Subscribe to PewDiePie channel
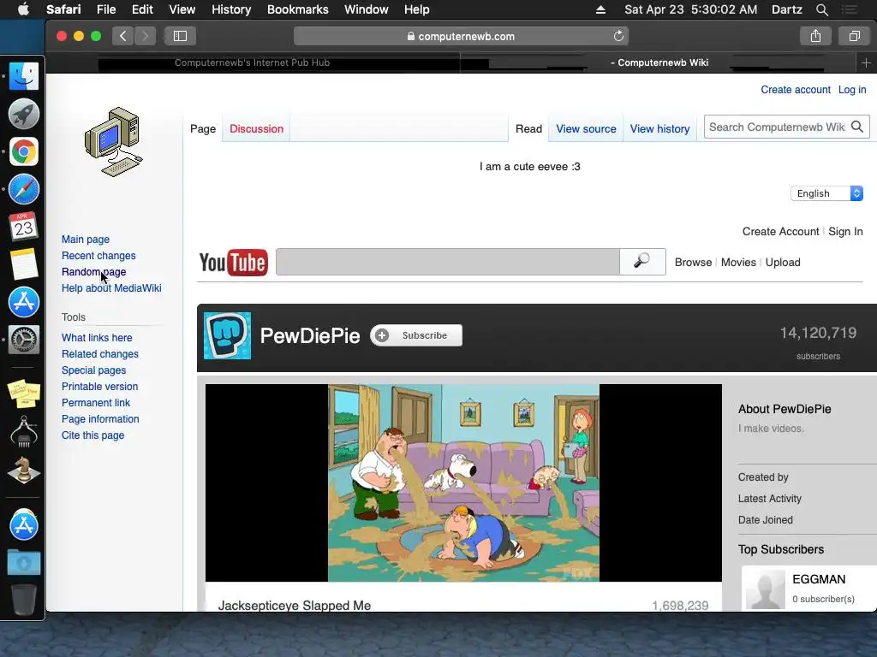Image resolution: width=877 pixels, height=657 pixels. pos(416,335)
